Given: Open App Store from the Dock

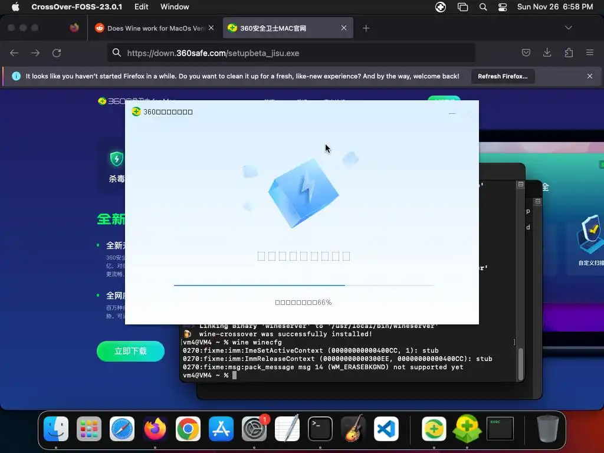Looking at the screenshot, I should pyautogui.click(x=221, y=429).
